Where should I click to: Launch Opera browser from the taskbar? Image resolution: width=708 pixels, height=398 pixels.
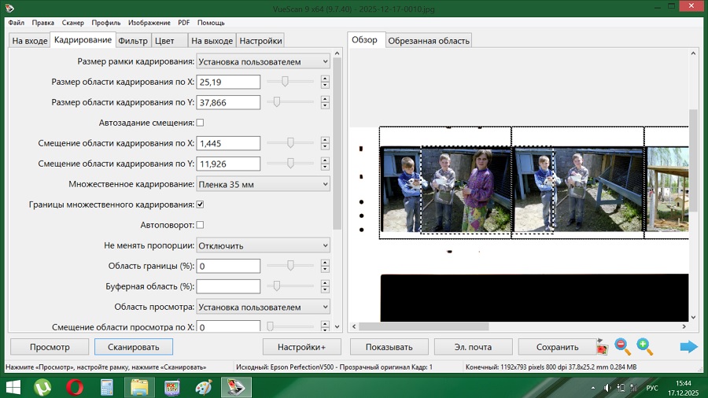pyautogui.click(x=75, y=387)
